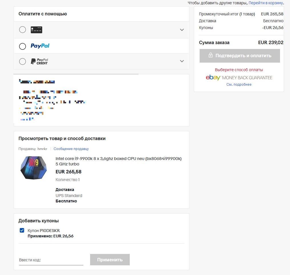Click the Сообщение продавцу link
Image resolution: width=290 pixels, height=275 pixels.
tap(71, 149)
